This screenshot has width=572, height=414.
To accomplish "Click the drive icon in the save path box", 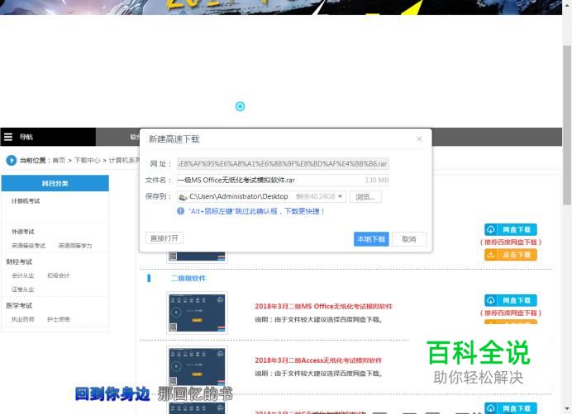I will click(183, 197).
